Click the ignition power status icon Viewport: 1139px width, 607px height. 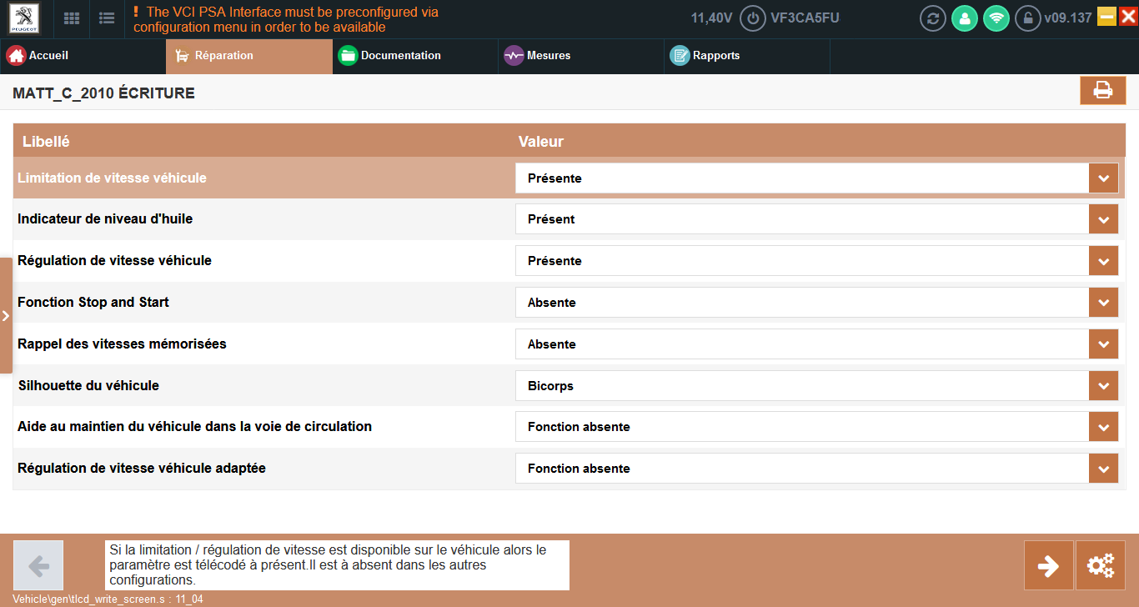[753, 18]
